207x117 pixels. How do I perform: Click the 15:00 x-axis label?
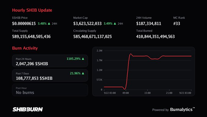[147, 93]
